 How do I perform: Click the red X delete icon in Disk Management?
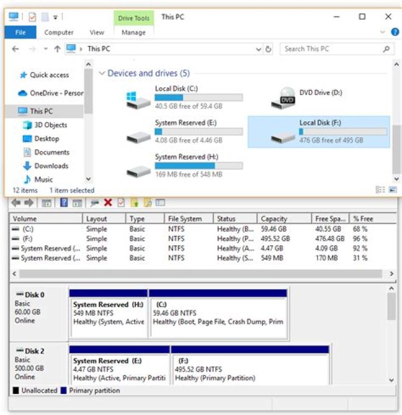coord(108,203)
